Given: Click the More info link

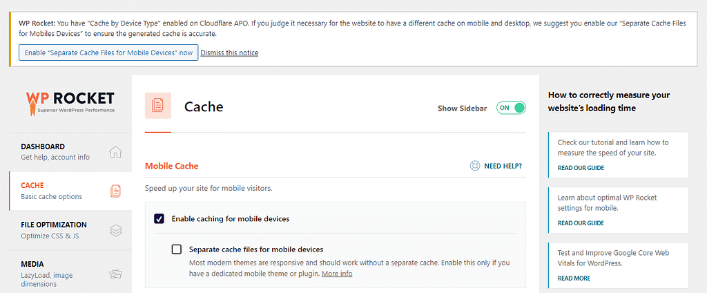Looking at the screenshot, I should pyautogui.click(x=337, y=274).
